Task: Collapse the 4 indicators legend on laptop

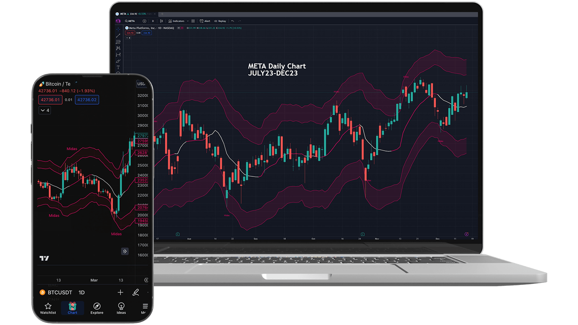Action: click(128, 38)
